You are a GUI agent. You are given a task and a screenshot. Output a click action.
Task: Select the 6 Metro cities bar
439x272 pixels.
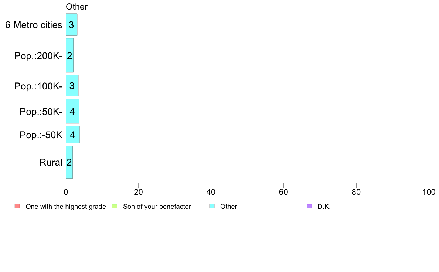coord(71,25)
